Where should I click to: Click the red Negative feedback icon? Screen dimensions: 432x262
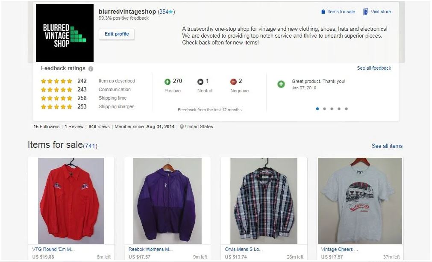(x=233, y=81)
